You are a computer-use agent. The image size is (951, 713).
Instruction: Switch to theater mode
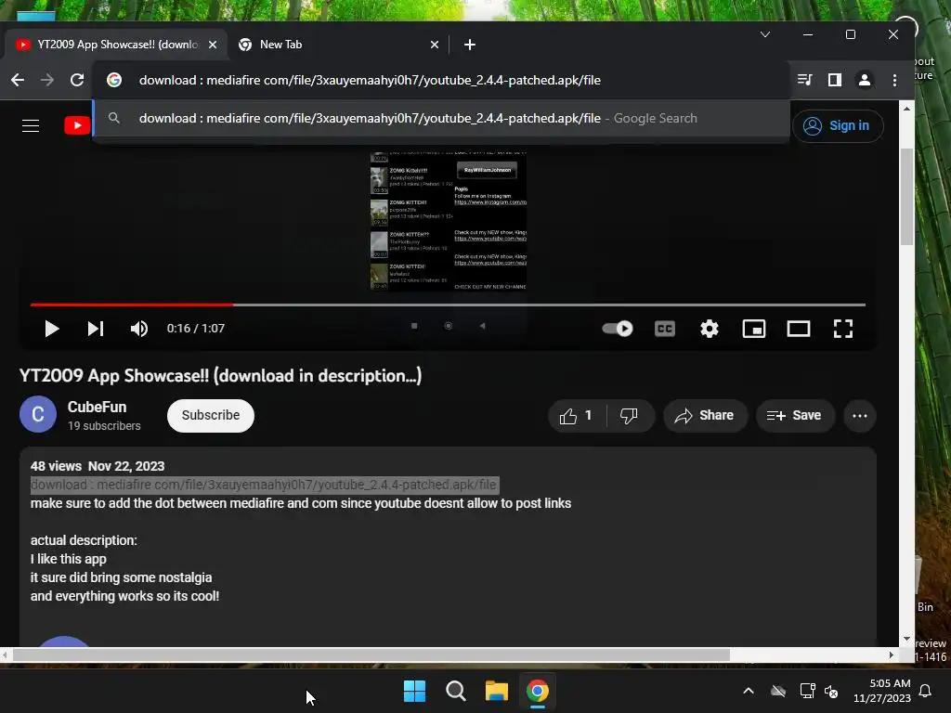click(798, 329)
